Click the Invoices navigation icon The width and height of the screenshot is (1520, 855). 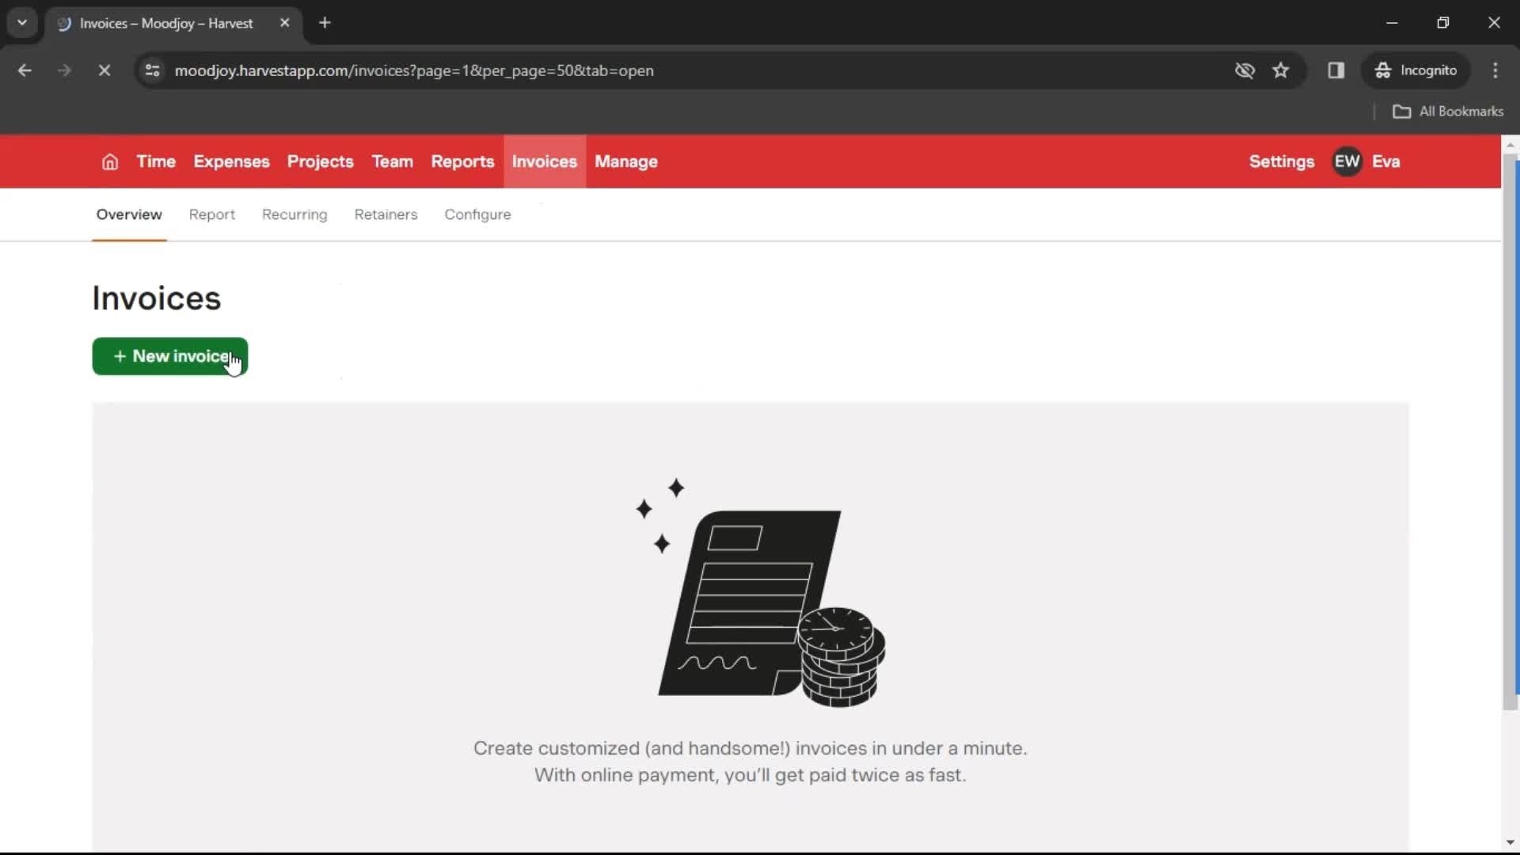coord(544,161)
